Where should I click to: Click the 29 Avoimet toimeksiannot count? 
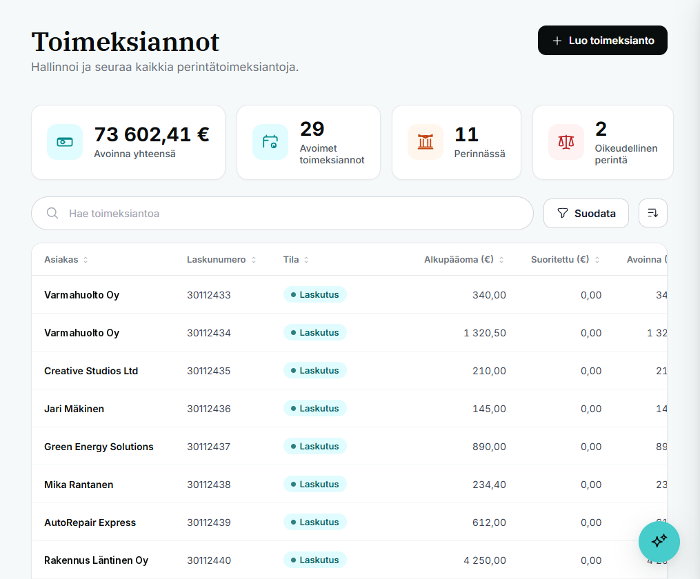pos(312,129)
